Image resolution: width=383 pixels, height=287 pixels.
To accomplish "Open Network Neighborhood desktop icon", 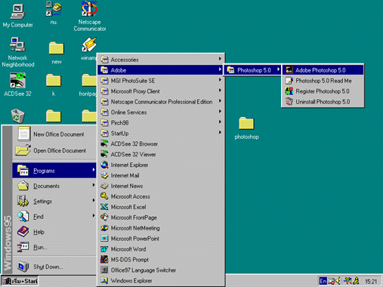I will point(17,51).
